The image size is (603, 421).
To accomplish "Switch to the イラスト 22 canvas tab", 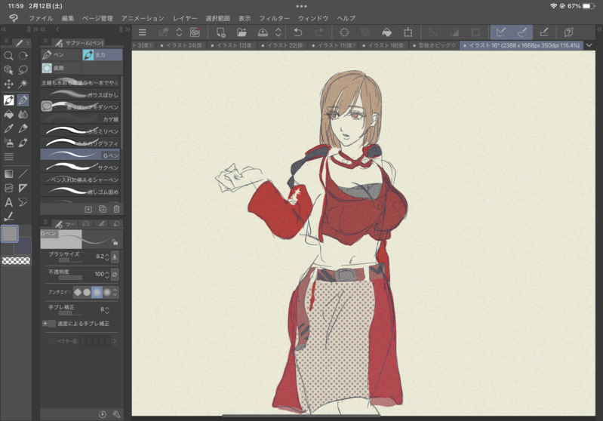I will [x=285, y=46].
